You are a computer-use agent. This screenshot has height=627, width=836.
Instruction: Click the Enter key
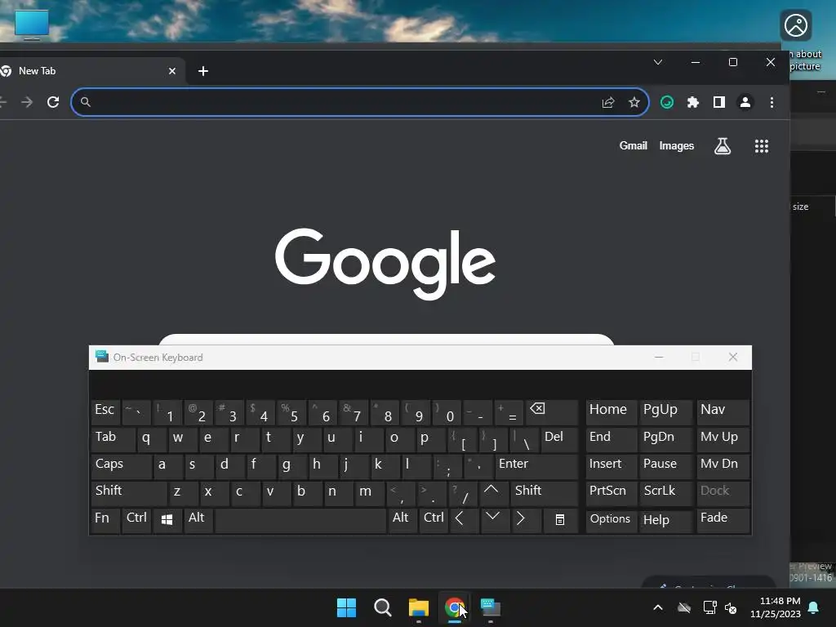pyautogui.click(x=536, y=466)
